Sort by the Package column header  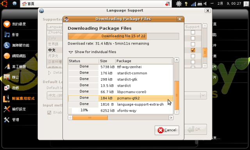click(x=144, y=61)
